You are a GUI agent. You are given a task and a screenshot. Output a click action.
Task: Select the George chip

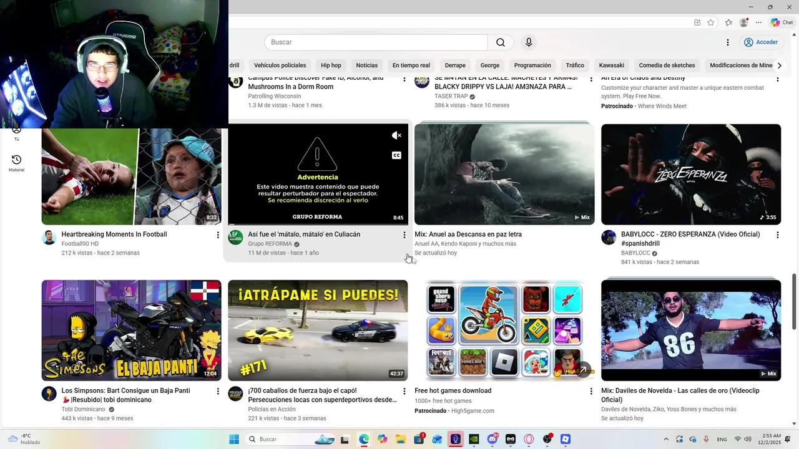click(489, 65)
